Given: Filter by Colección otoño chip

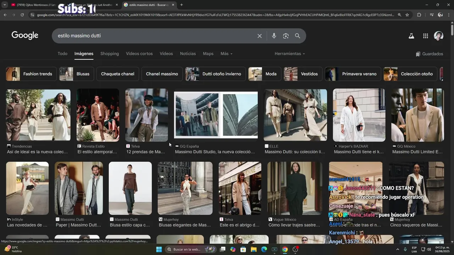Looking at the screenshot, I should click(x=410, y=74).
